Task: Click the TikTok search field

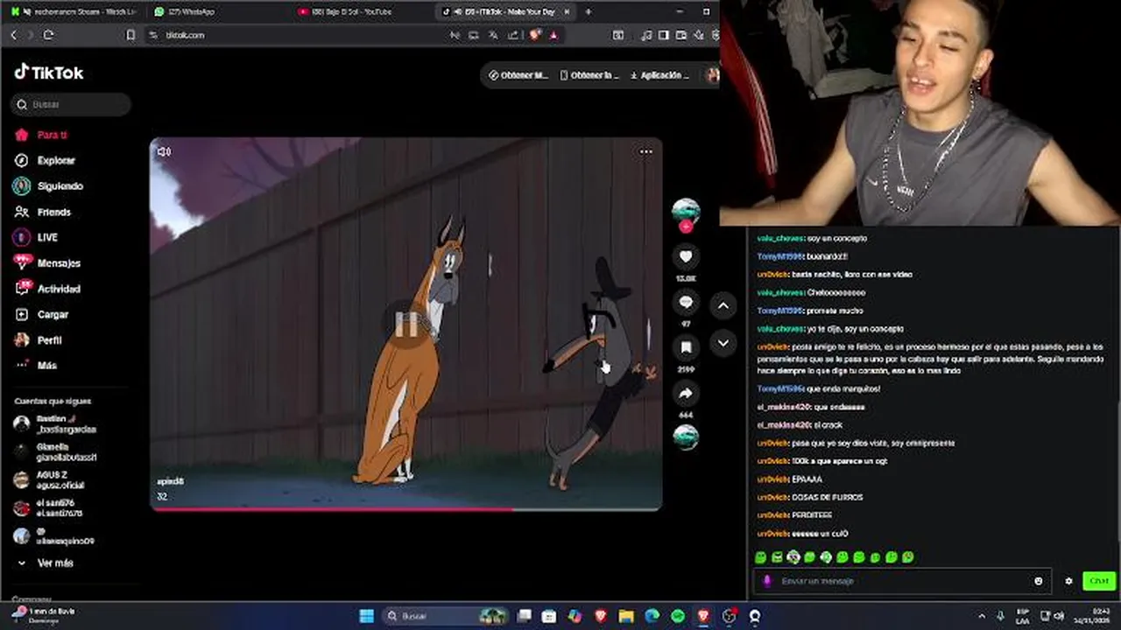Action: tap(71, 104)
